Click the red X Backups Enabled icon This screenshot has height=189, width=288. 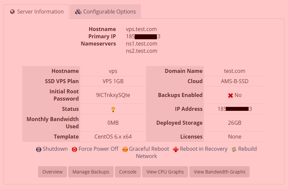230,95
